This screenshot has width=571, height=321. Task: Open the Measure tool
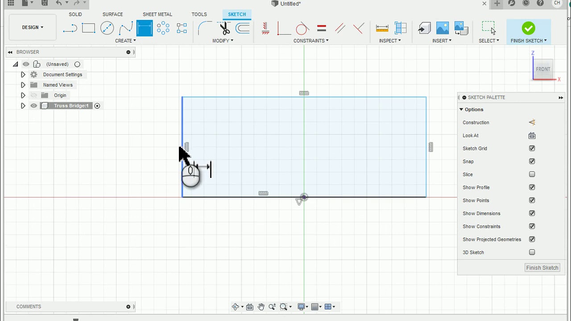pos(382,29)
